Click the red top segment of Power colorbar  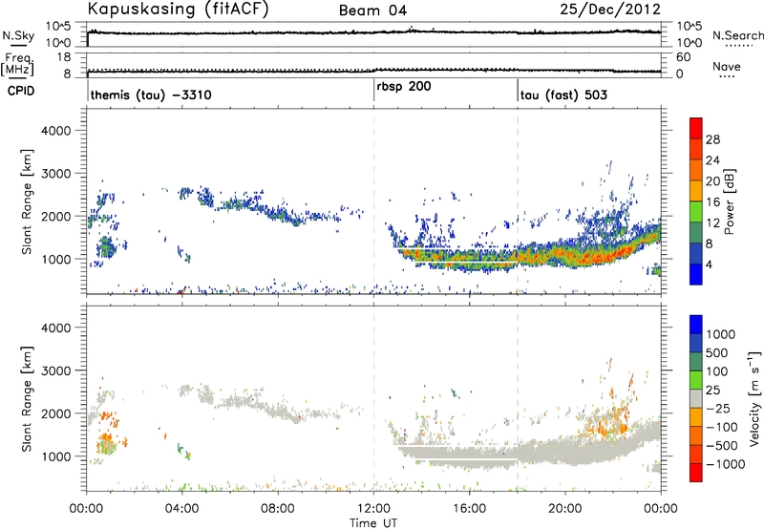(696, 129)
